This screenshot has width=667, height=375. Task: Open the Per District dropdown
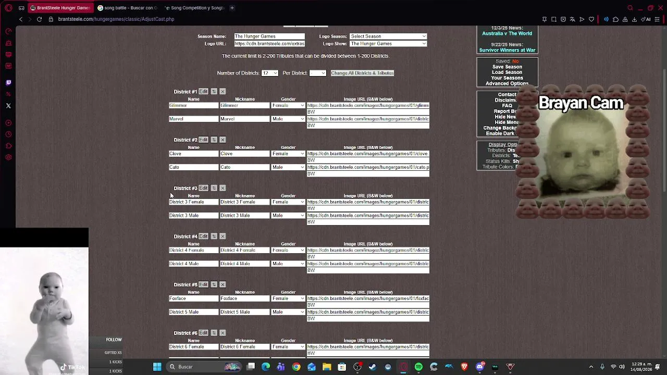click(x=317, y=73)
